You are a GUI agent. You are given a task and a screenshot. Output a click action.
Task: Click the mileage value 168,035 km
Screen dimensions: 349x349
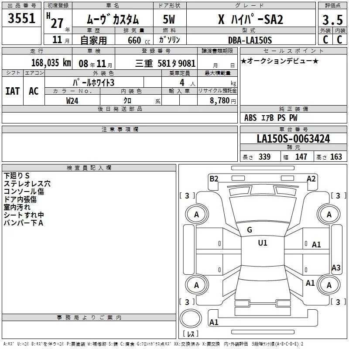pos(51,63)
